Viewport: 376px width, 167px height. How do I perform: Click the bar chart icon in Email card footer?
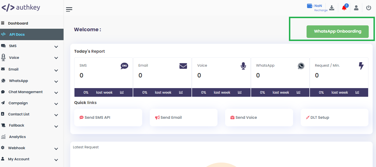pyautogui.click(x=181, y=92)
